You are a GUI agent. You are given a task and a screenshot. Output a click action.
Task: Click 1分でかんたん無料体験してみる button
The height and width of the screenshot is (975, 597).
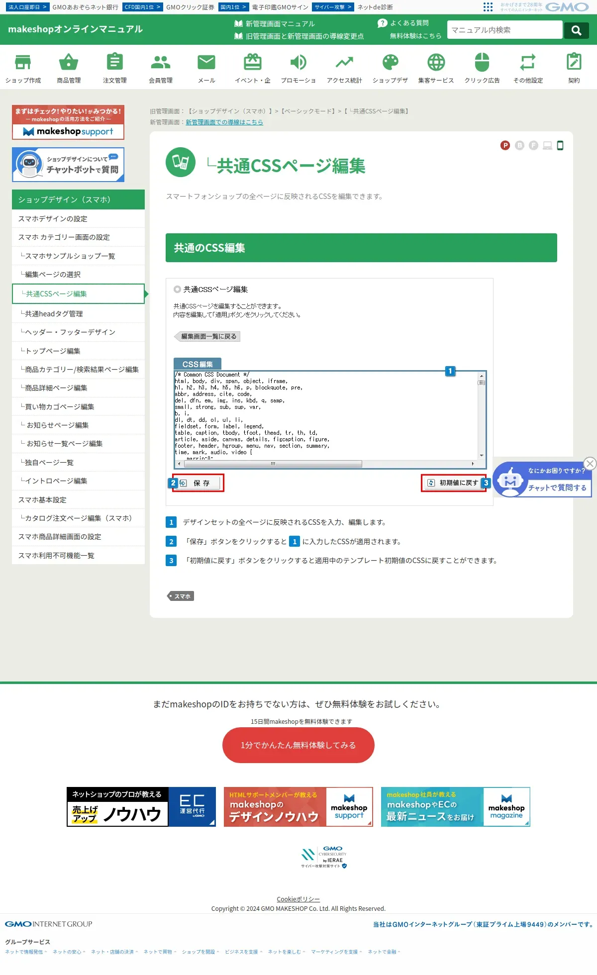pyautogui.click(x=298, y=745)
